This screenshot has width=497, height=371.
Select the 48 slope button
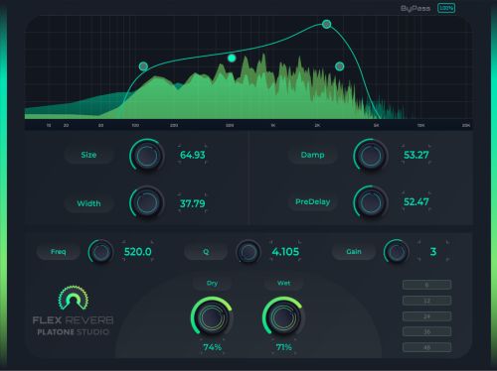(x=426, y=347)
